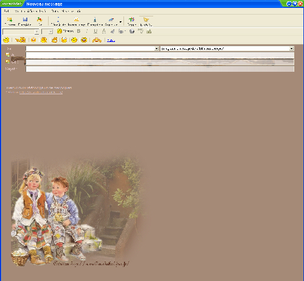This screenshot has width=304, height=281.
Task: Click the Envoyer send-envelope toolbar icon
Action: 10,19
